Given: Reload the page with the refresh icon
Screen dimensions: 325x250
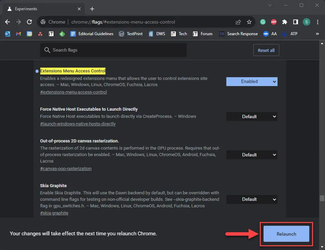Looking at the screenshot, I should 29,22.
